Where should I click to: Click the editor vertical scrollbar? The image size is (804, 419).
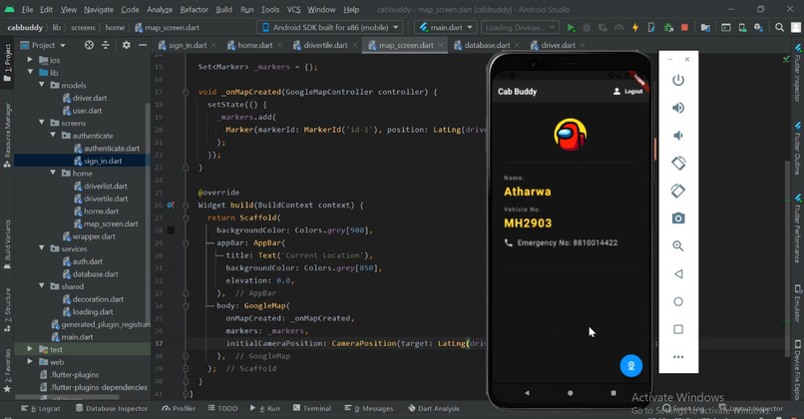(787, 258)
